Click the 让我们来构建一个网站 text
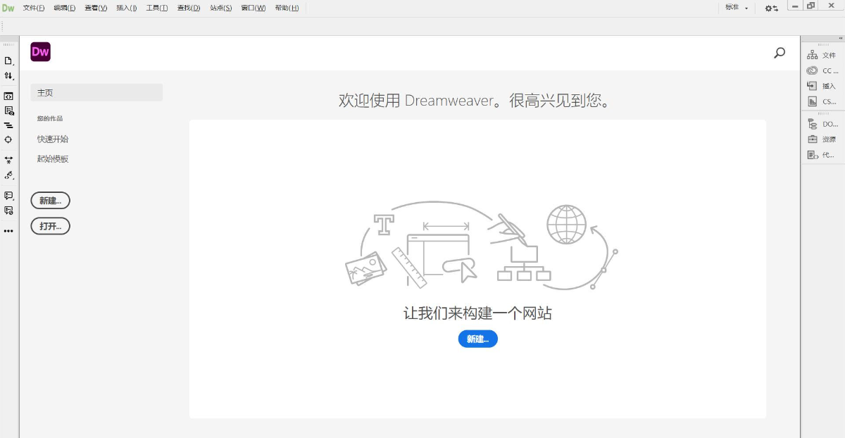 (x=477, y=313)
